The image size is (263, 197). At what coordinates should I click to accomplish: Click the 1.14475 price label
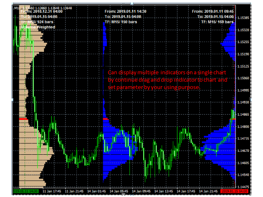point(243,187)
